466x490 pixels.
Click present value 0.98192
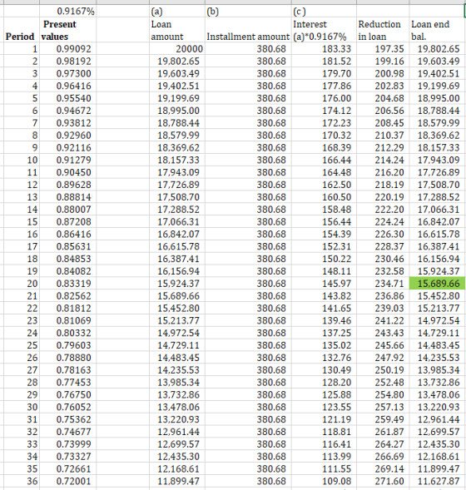click(74, 62)
